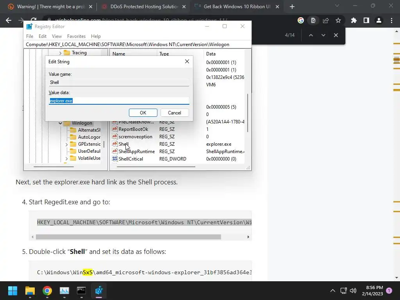This screenshot has height=300, width=400.
Task: Expand the GPExtensions folder
Action: click(66, 145)
